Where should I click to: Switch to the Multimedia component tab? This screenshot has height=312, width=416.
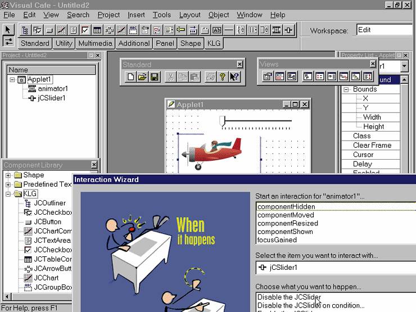[95, 43]
